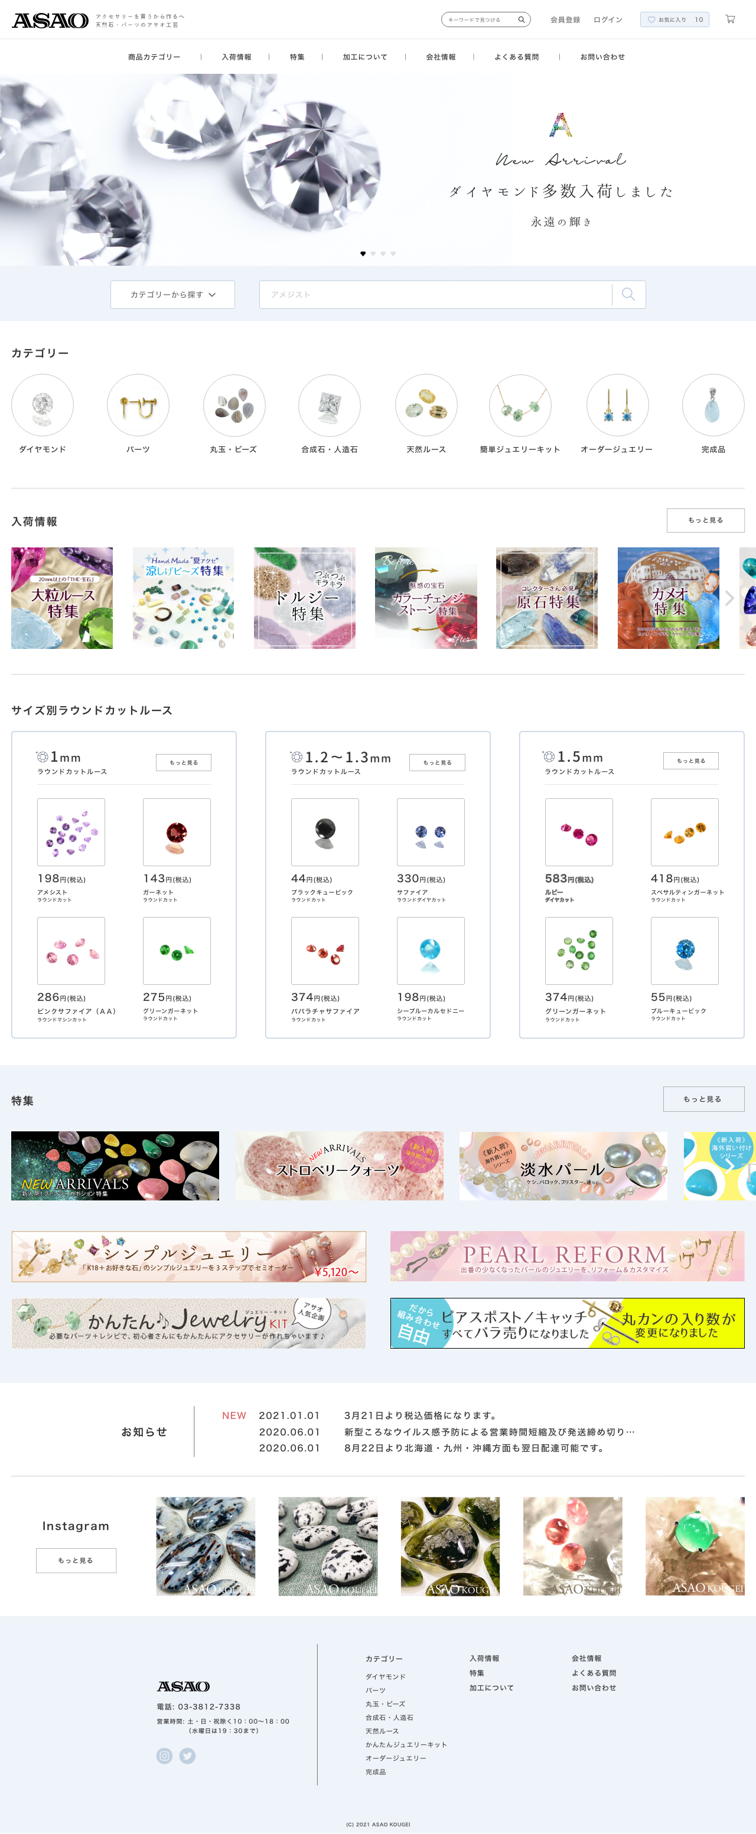
Task: Click the header search magnifier icon
Action: [x=521, y=20]
